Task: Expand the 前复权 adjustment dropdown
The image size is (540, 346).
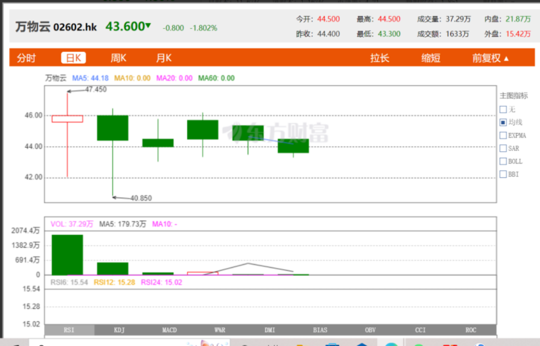Action: pyautogui.click(x=490, y=58)
